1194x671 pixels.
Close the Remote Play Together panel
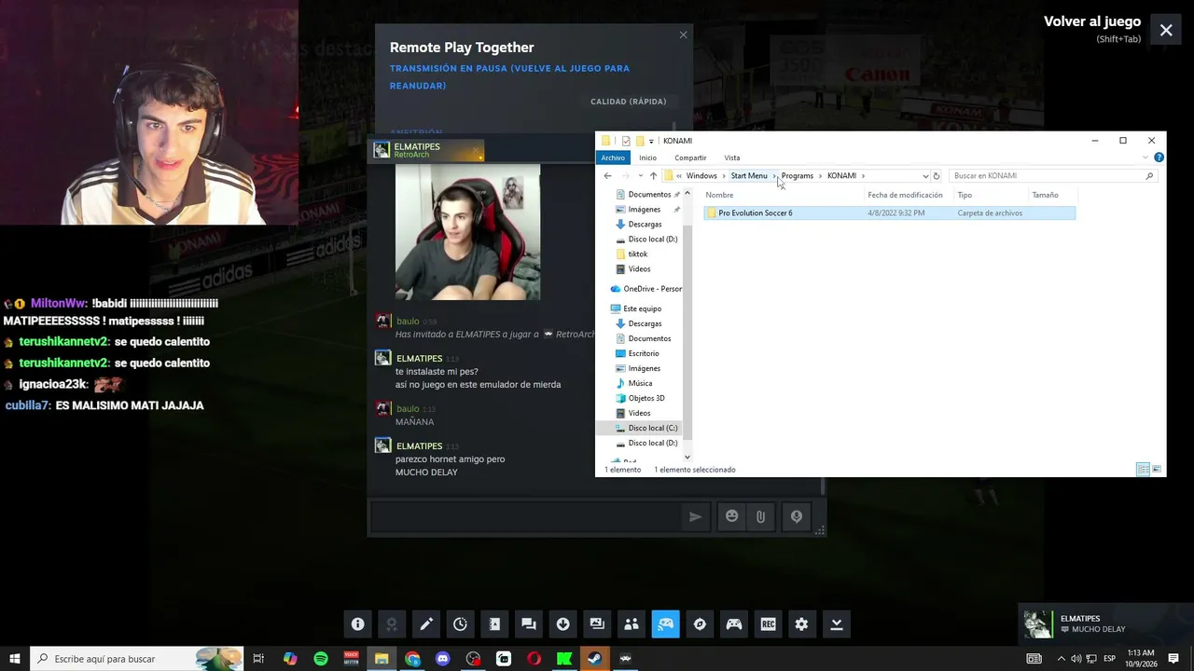tap(683, 34)
